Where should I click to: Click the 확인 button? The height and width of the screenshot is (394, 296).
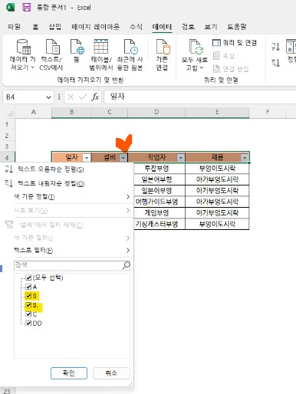click(69, 373)
